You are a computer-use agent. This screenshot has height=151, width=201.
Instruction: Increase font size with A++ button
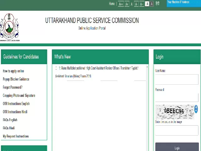[x=121, y=4]
